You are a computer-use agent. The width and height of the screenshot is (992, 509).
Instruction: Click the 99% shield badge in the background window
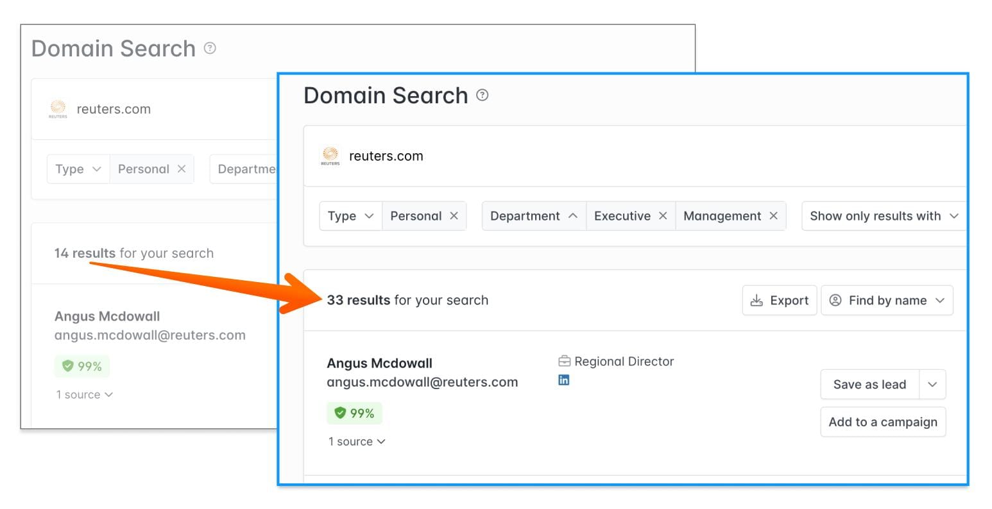coord(82,366)
